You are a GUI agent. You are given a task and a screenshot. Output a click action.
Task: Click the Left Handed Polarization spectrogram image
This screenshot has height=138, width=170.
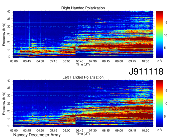83,103
